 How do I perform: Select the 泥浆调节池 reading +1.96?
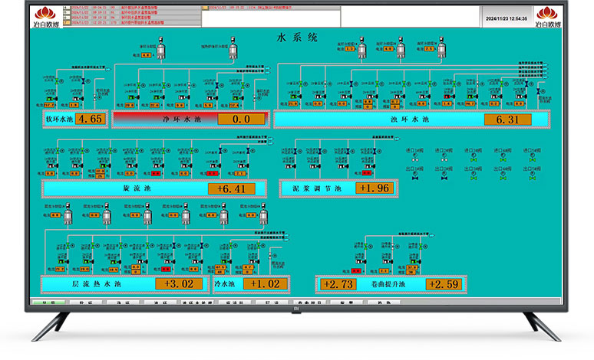click(374, 188)
